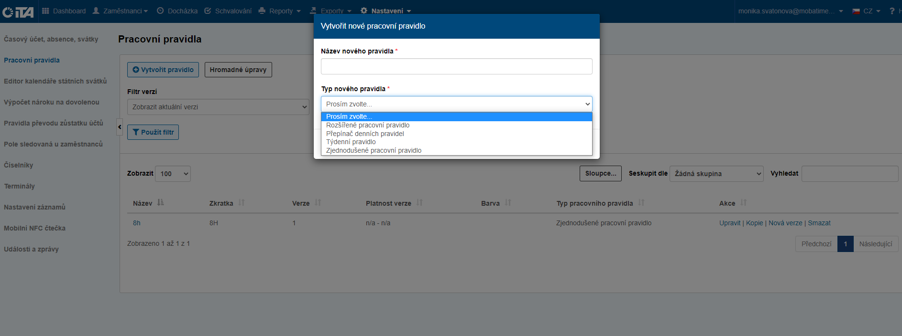Open the Zobrazit rows count dropdown
Viewport: 902px width, 336px height.
(173, 174)
